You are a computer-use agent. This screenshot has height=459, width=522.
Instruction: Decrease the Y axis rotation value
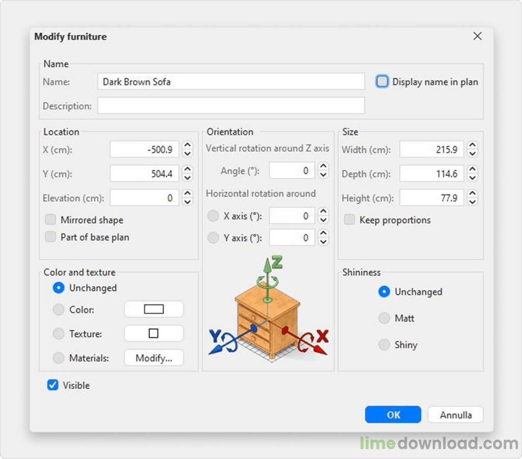tap(323, 241)
